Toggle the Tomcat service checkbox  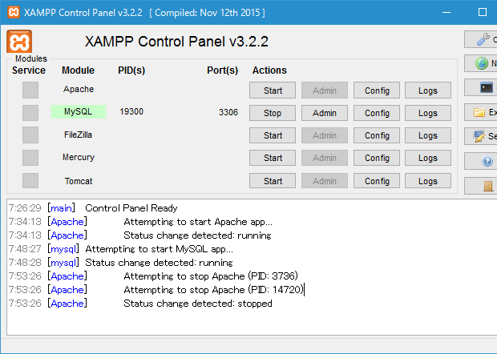click(30, 180)
